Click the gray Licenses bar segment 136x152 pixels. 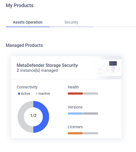pyautogui.click(x=91, y=133)
